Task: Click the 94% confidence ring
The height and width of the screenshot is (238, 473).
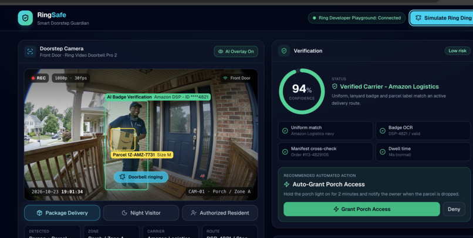Action: tap(302, 91)
